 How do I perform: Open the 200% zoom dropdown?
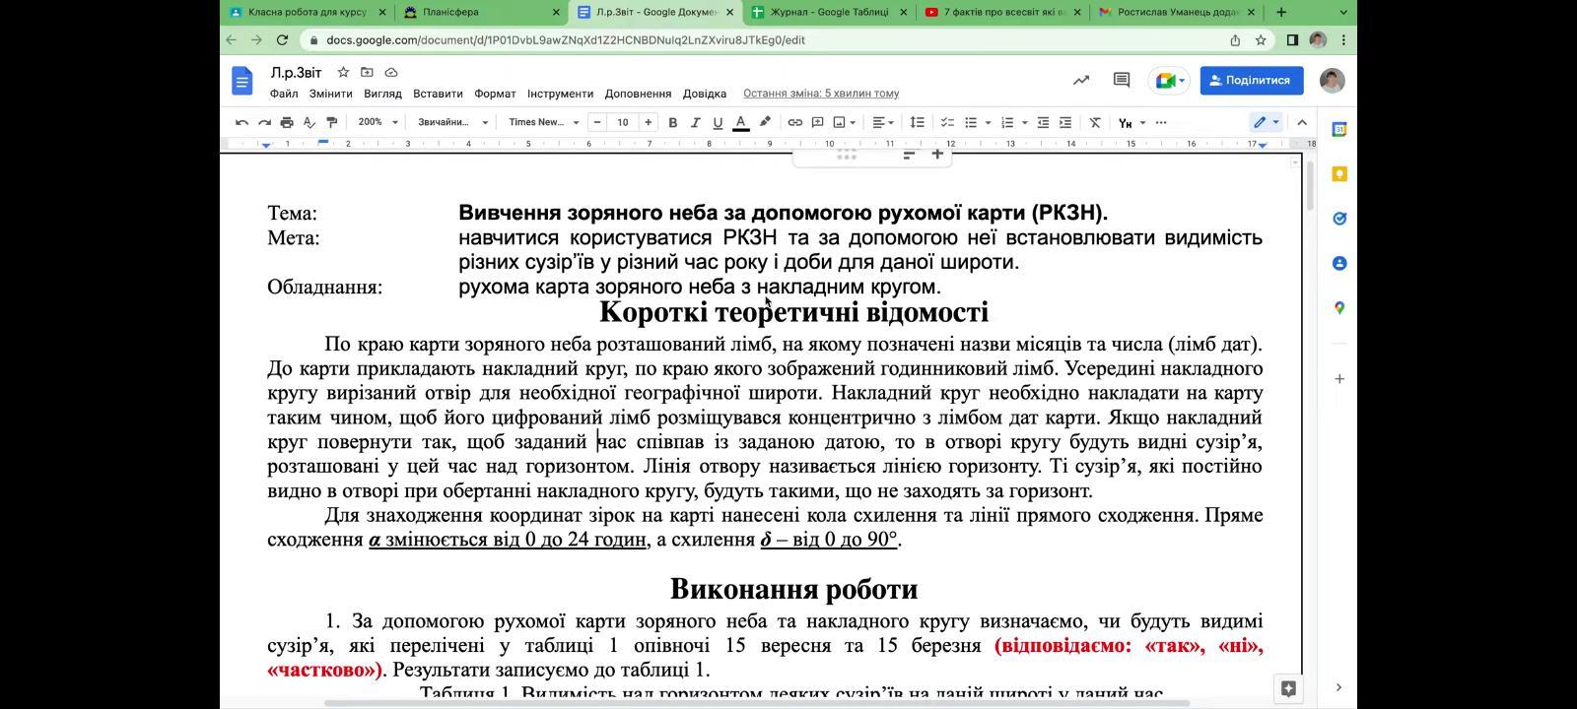[378, 122]
